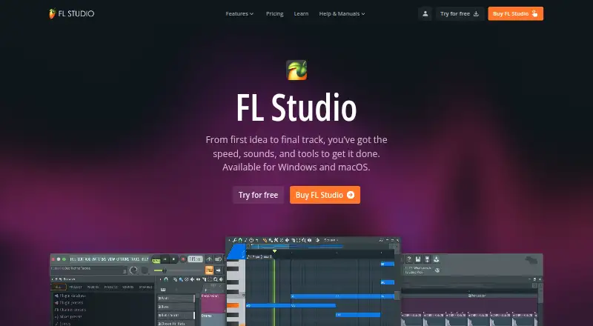
Task: Open Mixer presets in the Browser tree
Action: (68, 316)
